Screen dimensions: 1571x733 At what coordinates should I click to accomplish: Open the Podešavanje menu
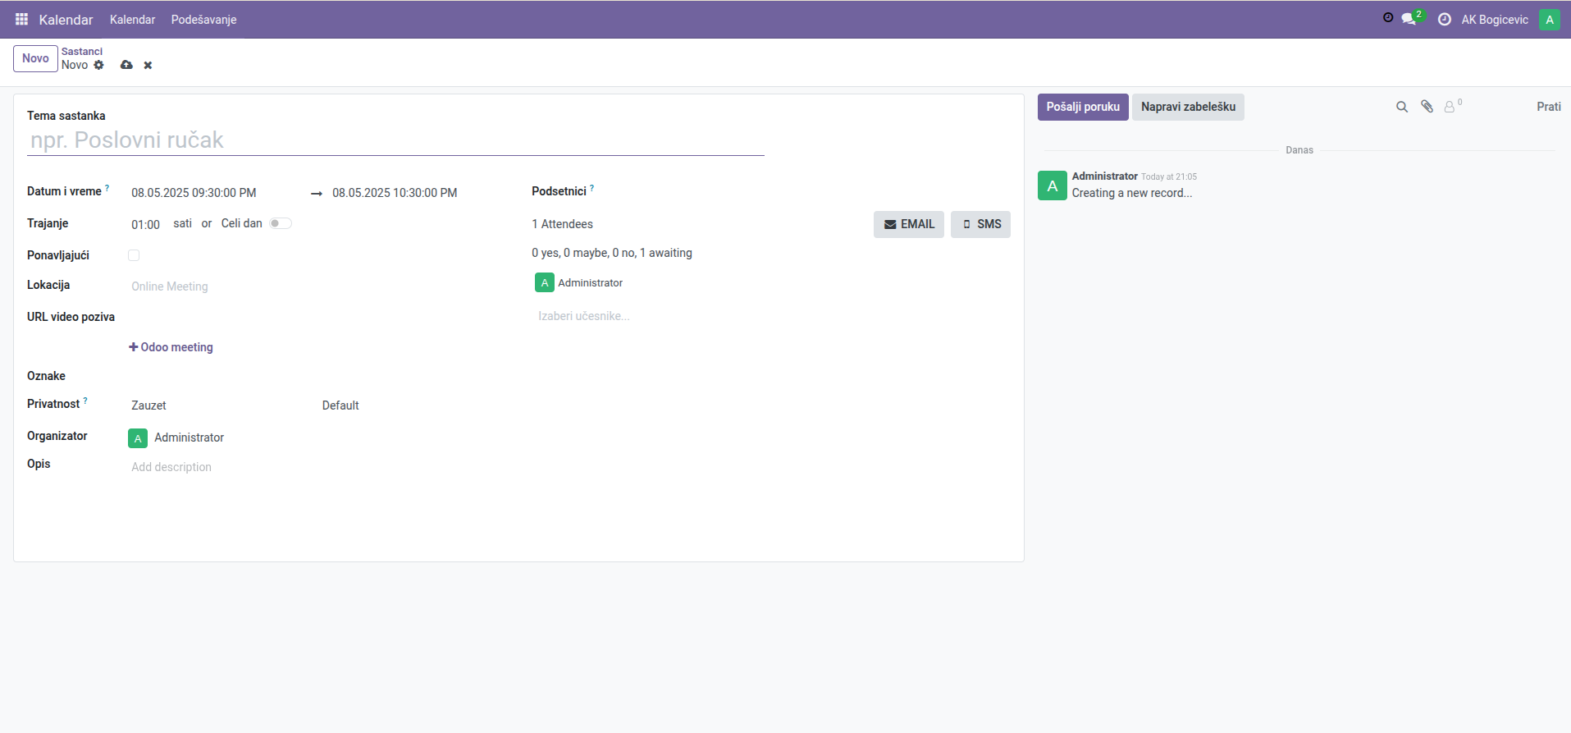pos(203,20)
